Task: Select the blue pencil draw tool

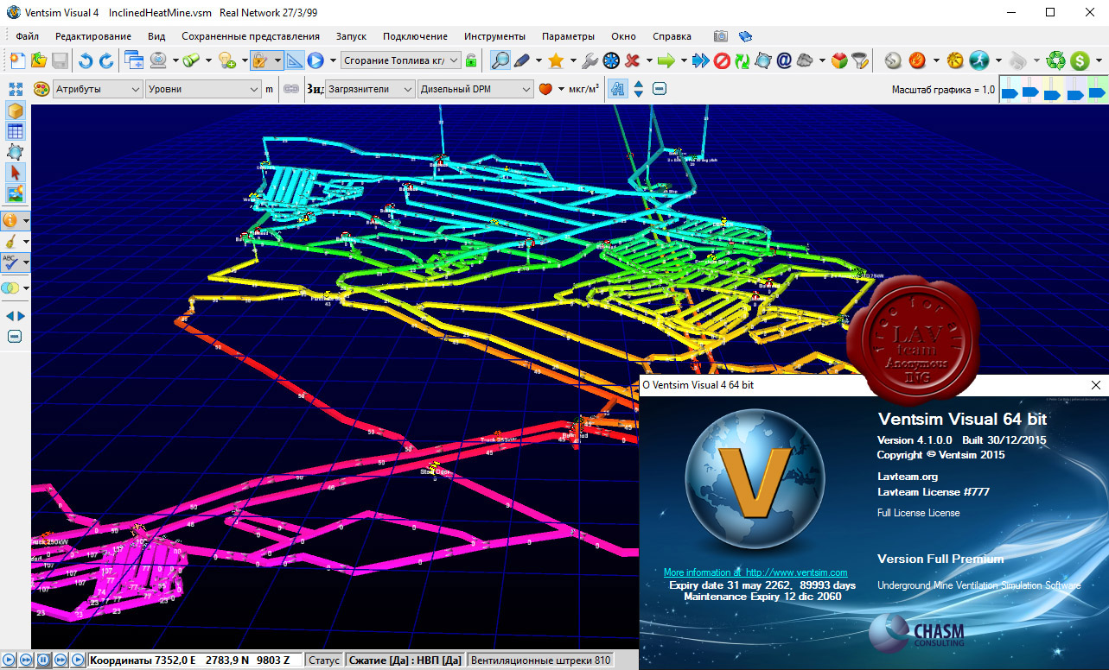Action: point(522,60)
